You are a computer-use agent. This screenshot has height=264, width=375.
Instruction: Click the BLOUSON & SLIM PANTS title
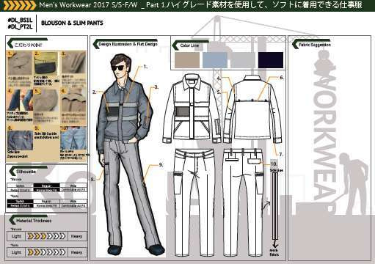click(x=72, y=23)
